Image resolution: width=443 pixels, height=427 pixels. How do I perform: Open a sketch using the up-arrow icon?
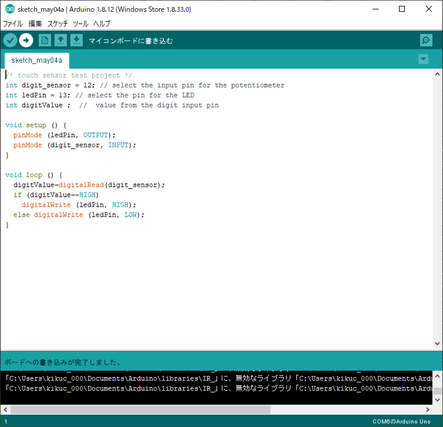[x=60, y=40]
